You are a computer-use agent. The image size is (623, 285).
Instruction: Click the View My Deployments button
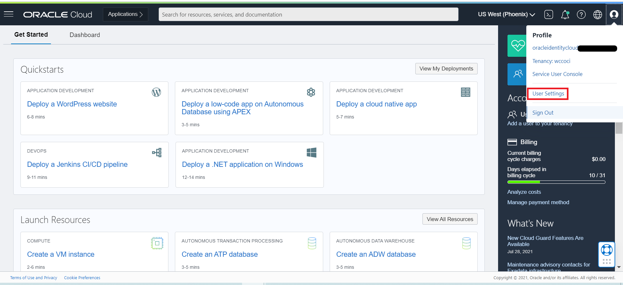tap(446, 68)
